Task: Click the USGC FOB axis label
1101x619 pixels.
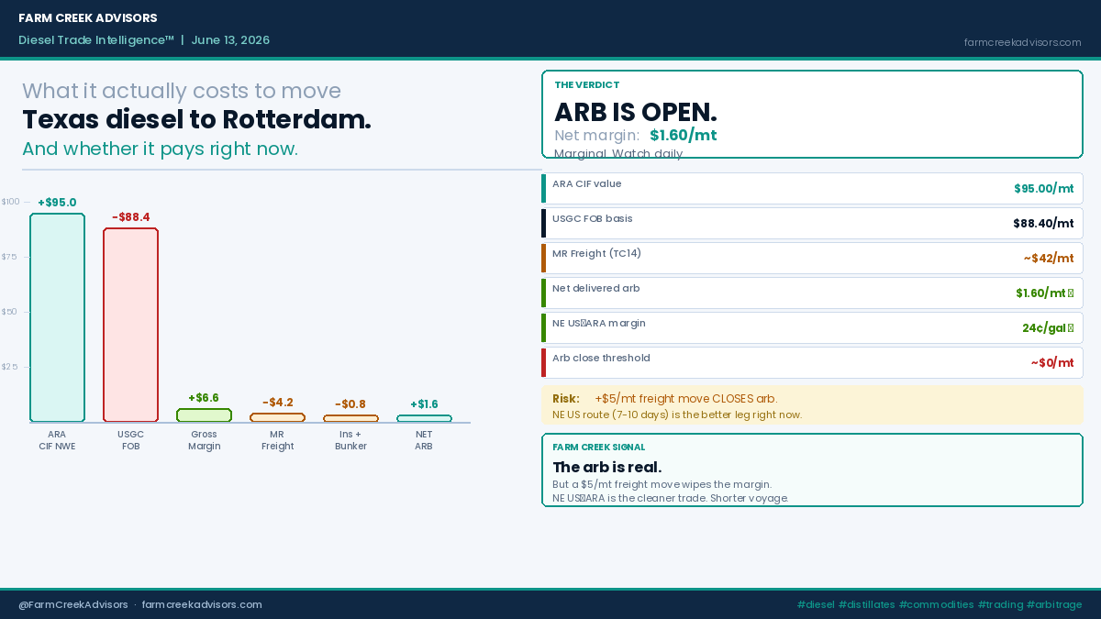Action: click(130, 440)
